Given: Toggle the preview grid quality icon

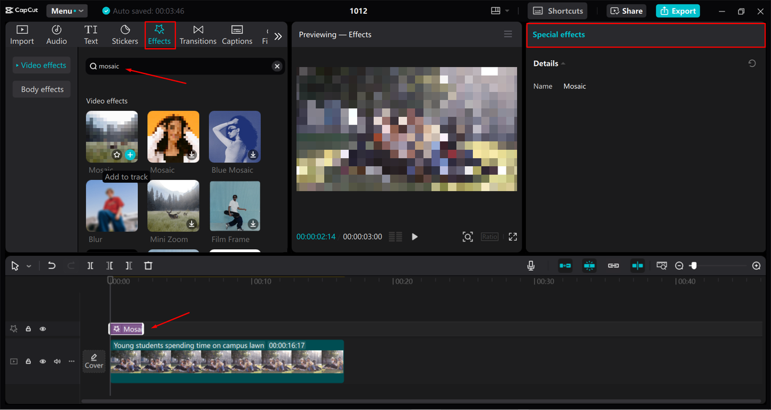Looking at the screenshot, I should (x=395, y=237).
